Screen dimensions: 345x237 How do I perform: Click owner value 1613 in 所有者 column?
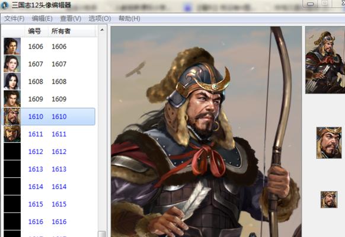click(59, 169)
